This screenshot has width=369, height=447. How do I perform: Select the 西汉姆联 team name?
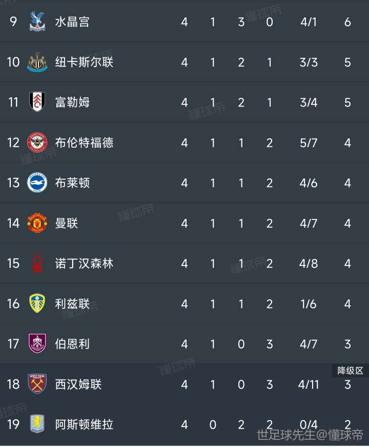(x=78, y=384)
